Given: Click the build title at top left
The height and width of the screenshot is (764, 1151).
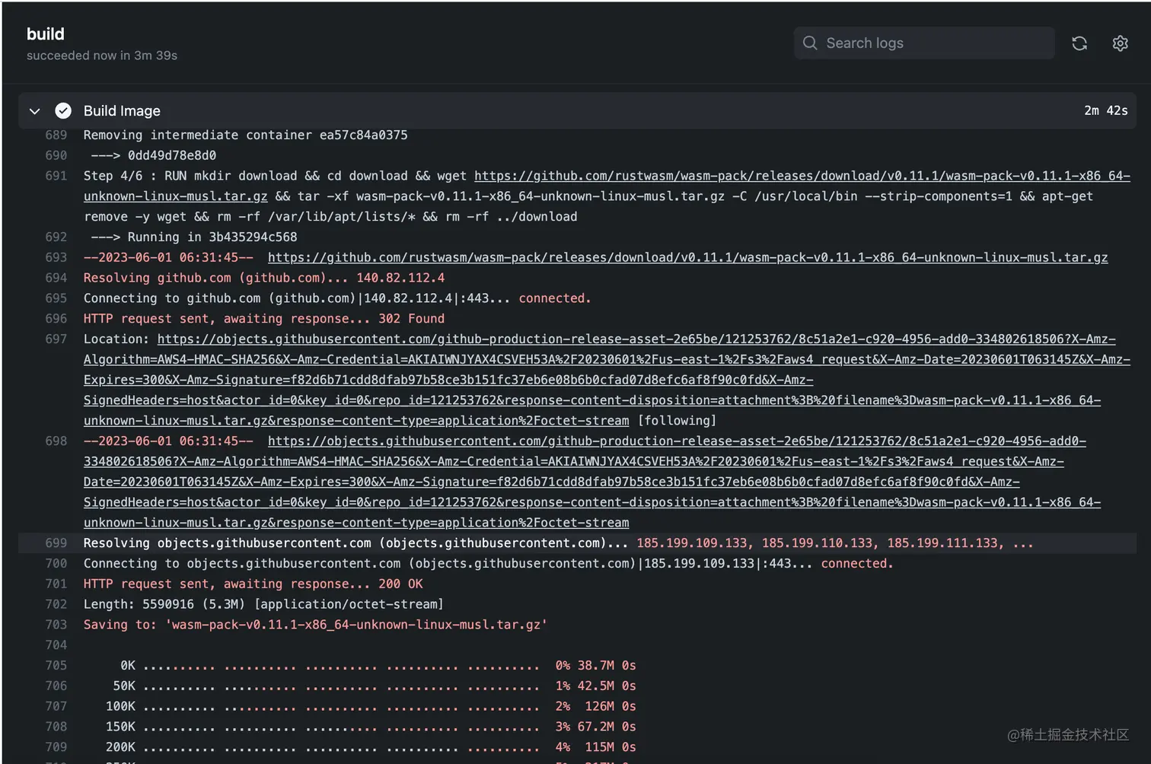Looking at the screenshot, I should (x=45, y=33).
